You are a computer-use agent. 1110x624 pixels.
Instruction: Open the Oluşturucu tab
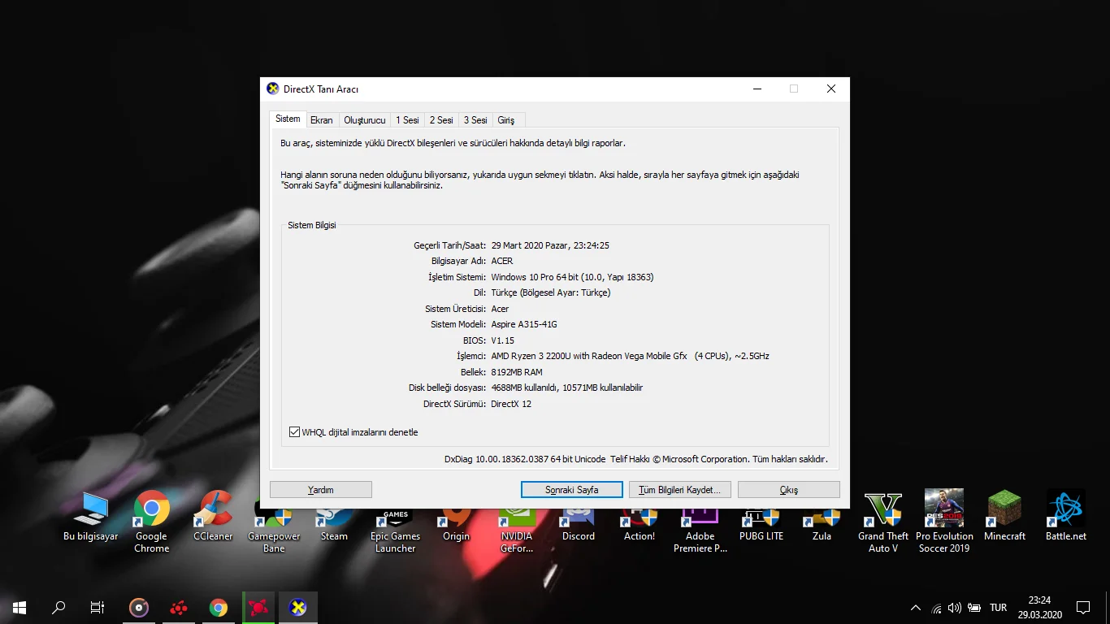pyautogui.click(x=365, y=120)
